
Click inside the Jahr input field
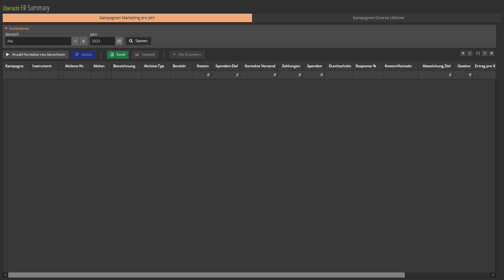(x=102, y=41)
